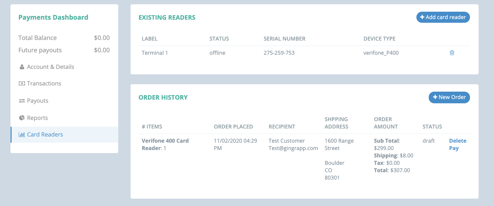The image size is (494, 206).
Task: Click the plus icon on New Order
Action: 435,97
